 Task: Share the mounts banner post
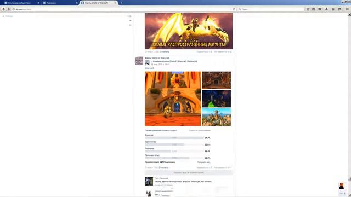click(204, 51)
